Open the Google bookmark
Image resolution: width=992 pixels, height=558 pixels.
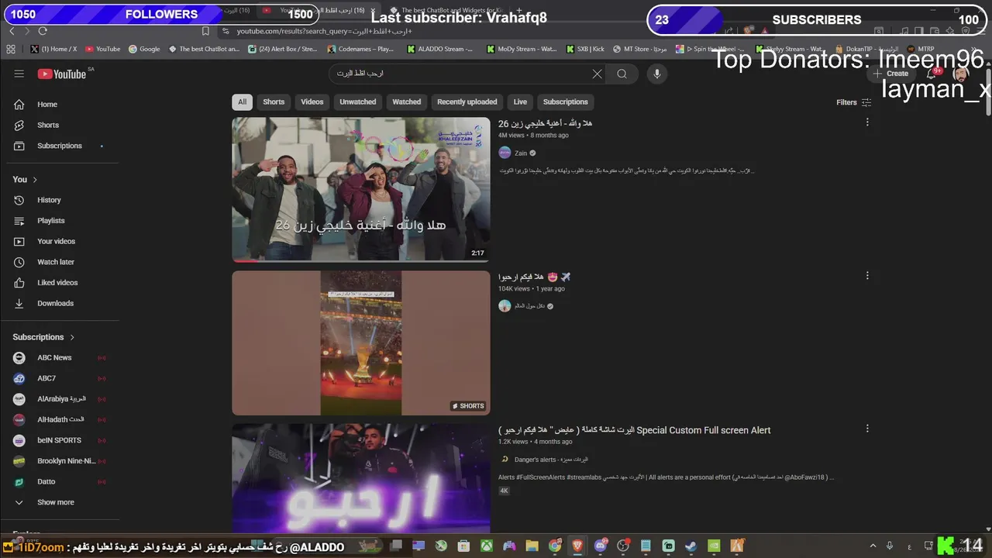coord(144,49)
